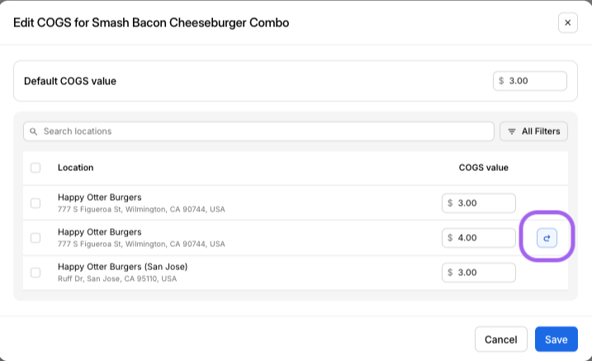Image resolution: width=592 pixels, height=361 pixels.
Task: Check the first Wilmington location row
Action: coord(36,203)
